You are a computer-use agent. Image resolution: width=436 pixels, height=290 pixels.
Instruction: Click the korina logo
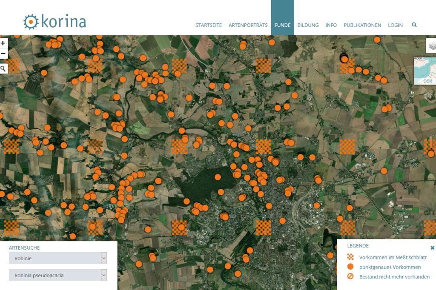click(55, 22)
